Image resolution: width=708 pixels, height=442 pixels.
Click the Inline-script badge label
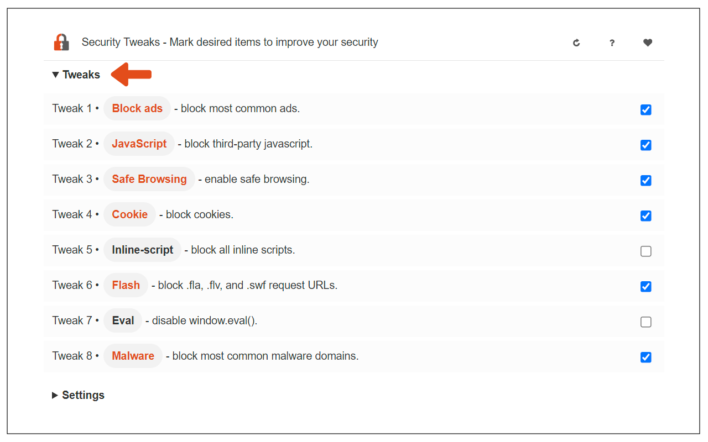(x=142, y=250)
